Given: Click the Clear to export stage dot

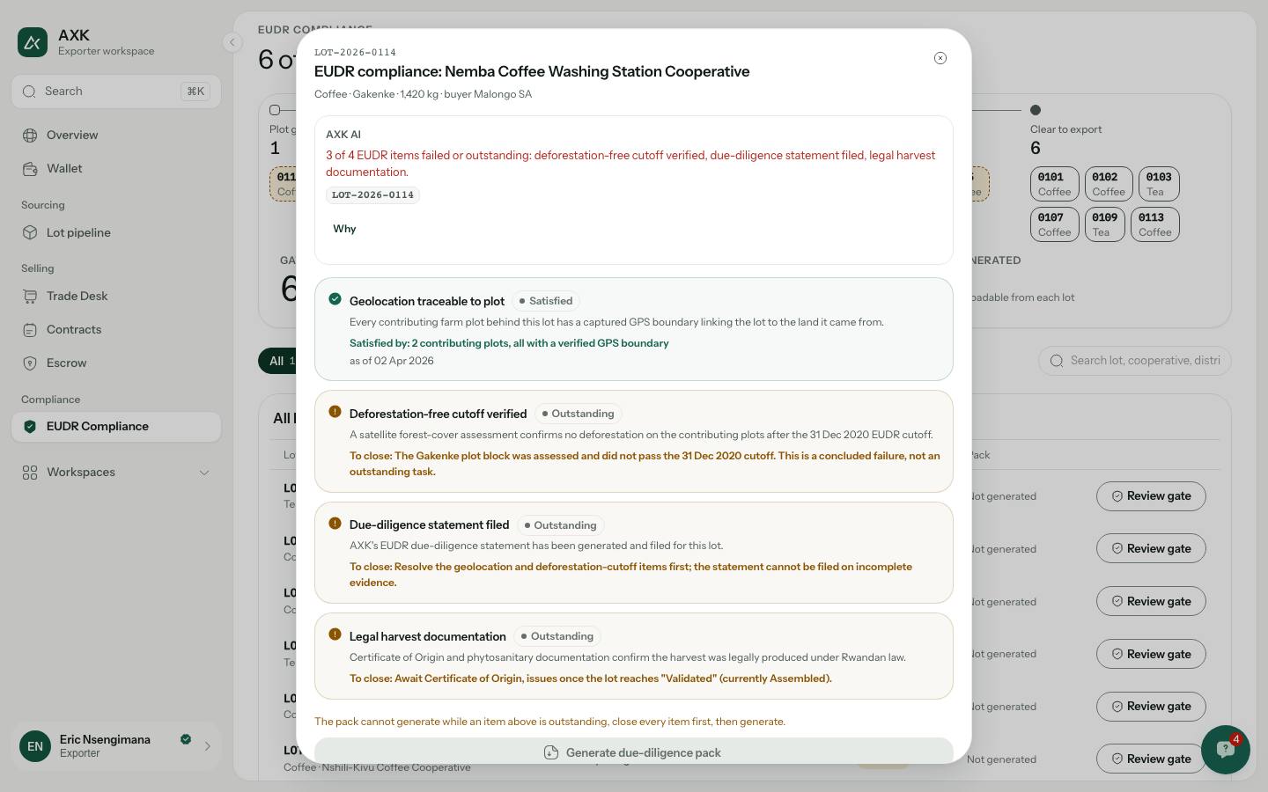Looking at the screenshot, I should tap(1036, 110).
